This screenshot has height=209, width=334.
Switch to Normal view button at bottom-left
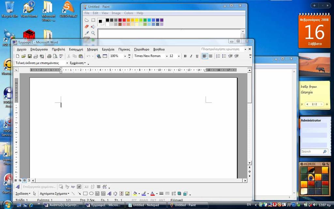pos(16,180)
